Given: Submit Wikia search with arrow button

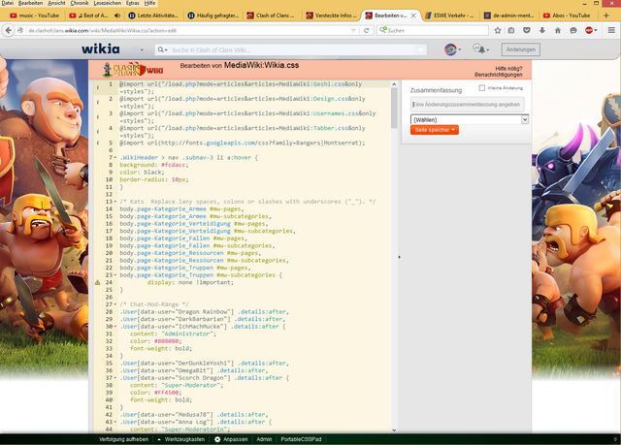Looking at the screenshot, I should tap(420, 49).
